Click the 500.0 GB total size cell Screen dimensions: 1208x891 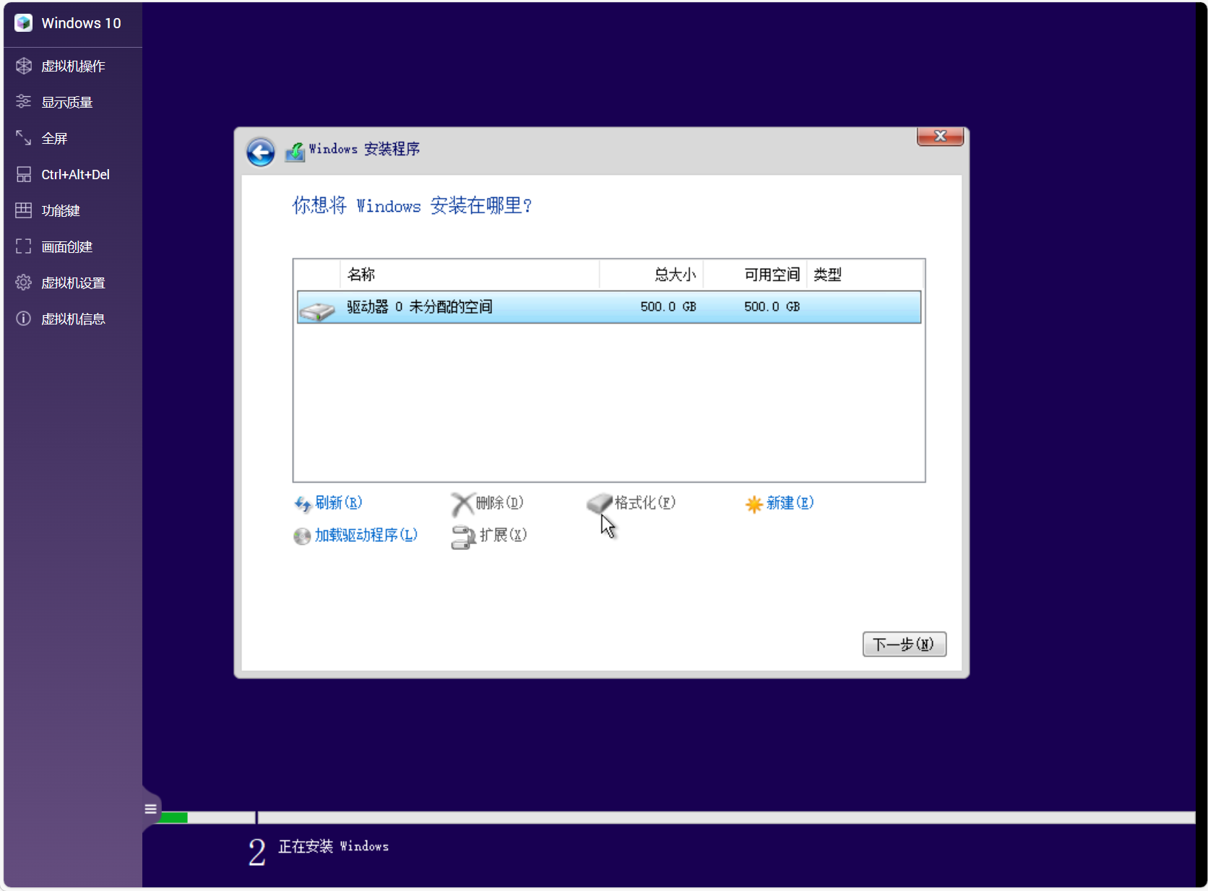pyautogui.click(x=668, y=306)
